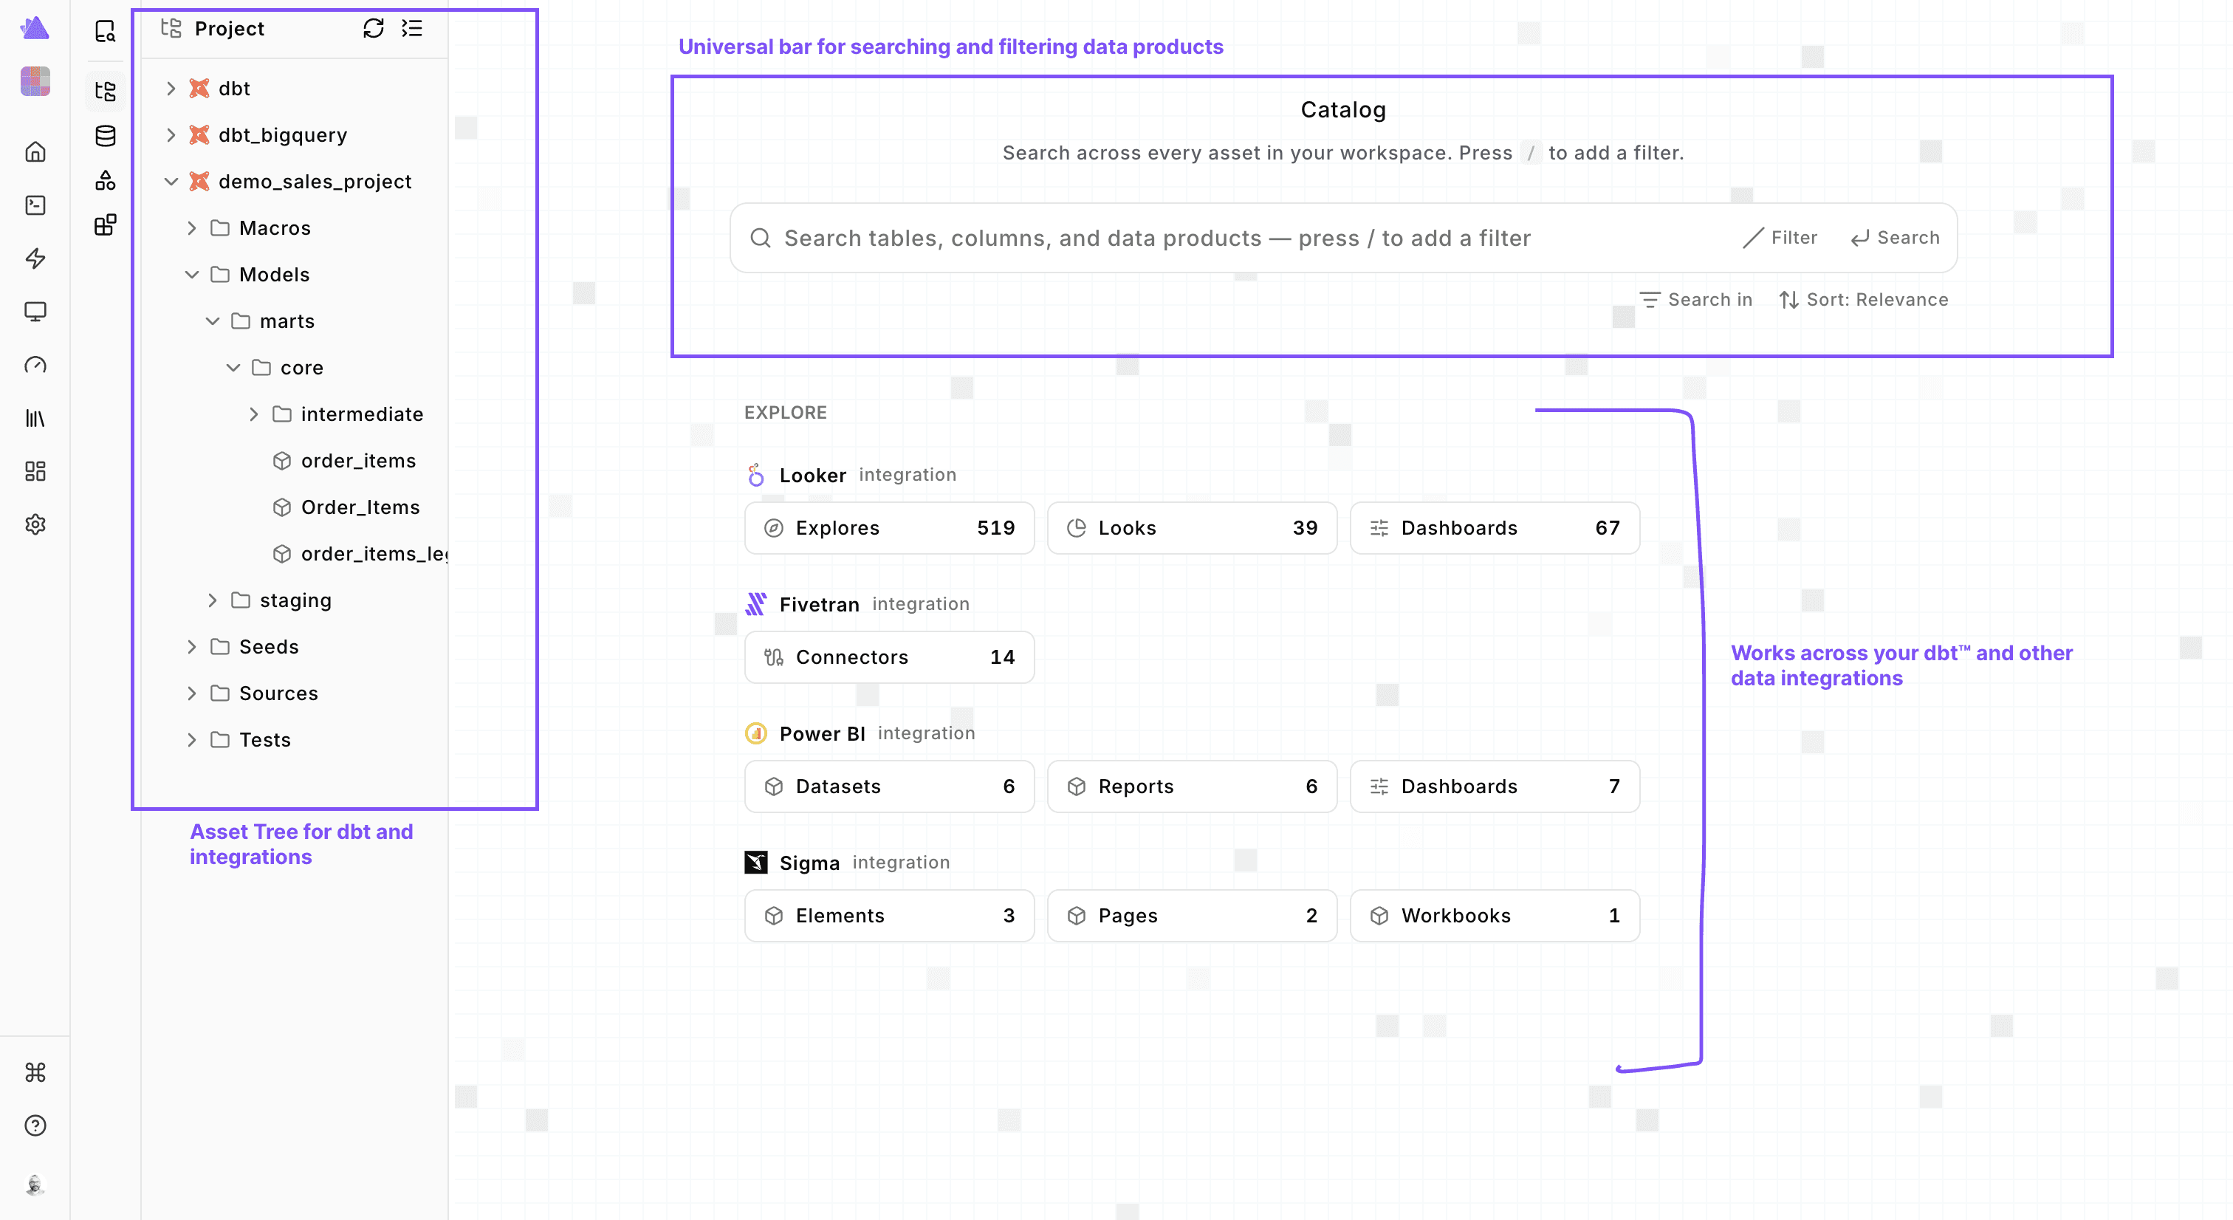Click the lightning bolt icon in sidebar
This screenshot has width=2233, height=1220.
tap(35, 258)
